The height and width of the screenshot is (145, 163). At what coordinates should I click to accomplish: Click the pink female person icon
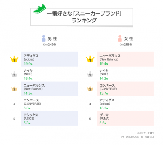click(x=120, y=38)
